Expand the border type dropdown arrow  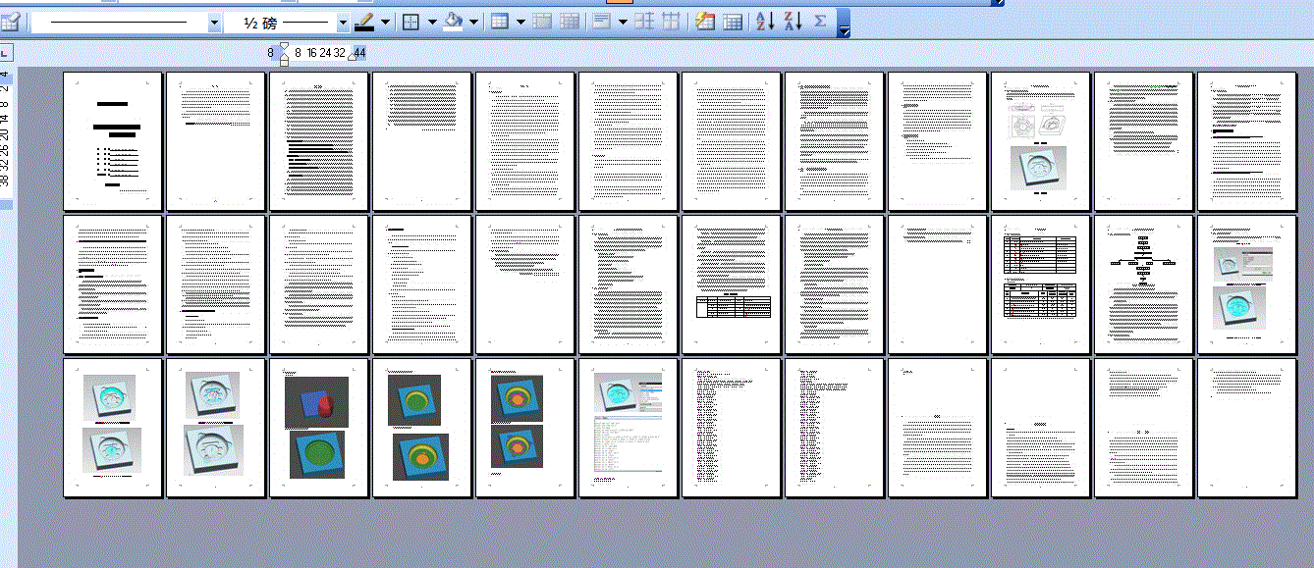[x=432, y=22]
